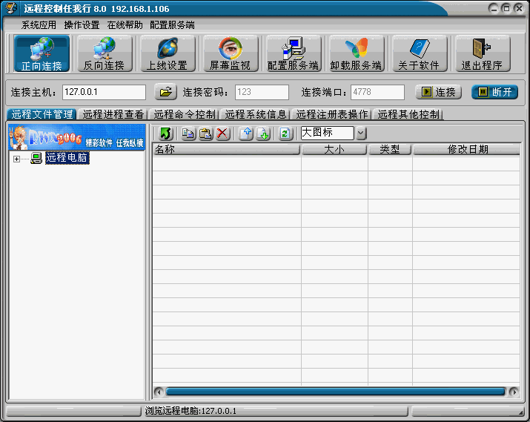
Task: Open 反向连接 reverse connection
Action: pos(104,53)
